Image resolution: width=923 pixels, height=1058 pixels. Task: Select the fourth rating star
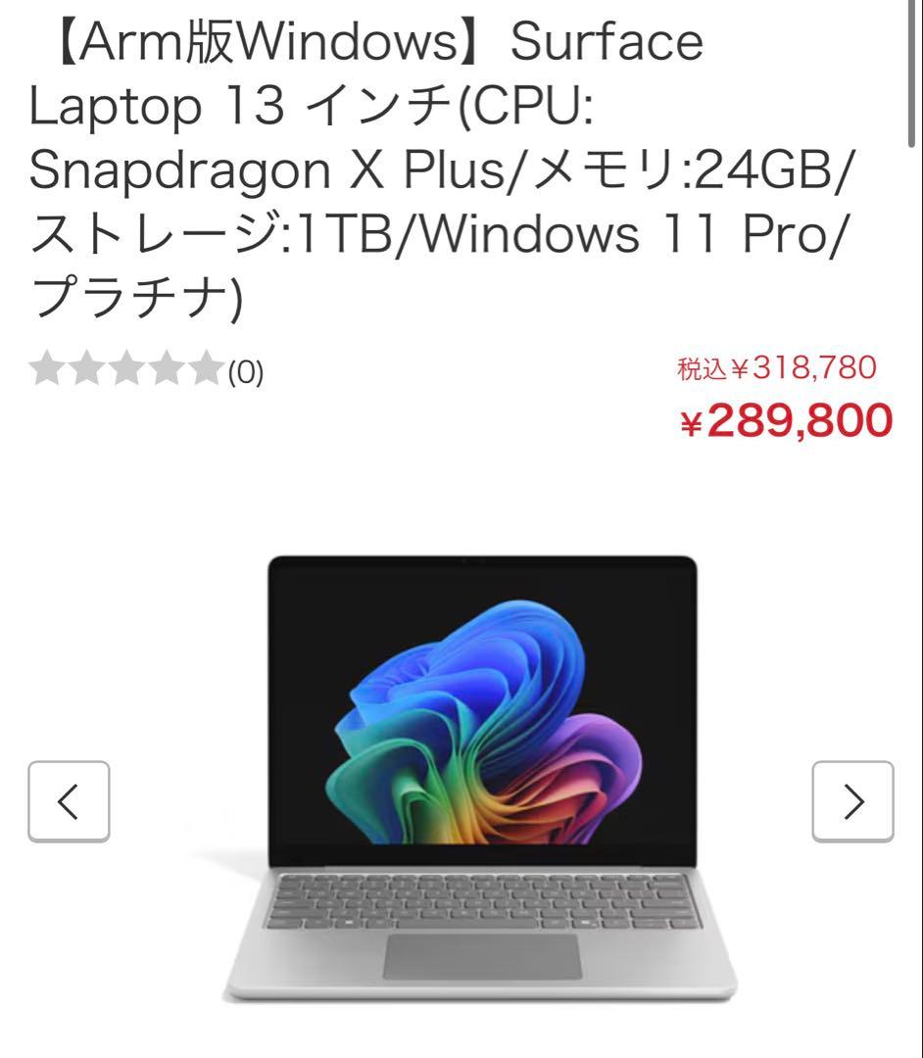[166, 367]
